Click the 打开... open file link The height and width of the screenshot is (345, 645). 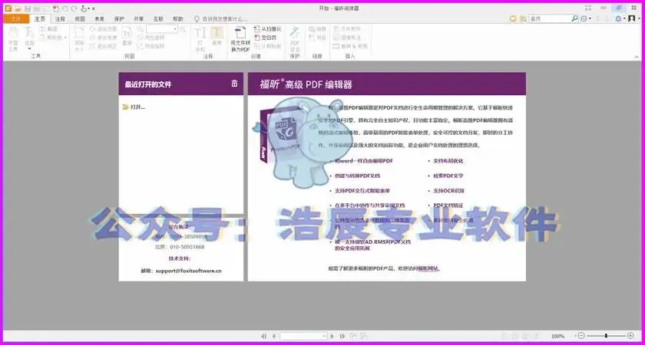(x=134, y=107)
